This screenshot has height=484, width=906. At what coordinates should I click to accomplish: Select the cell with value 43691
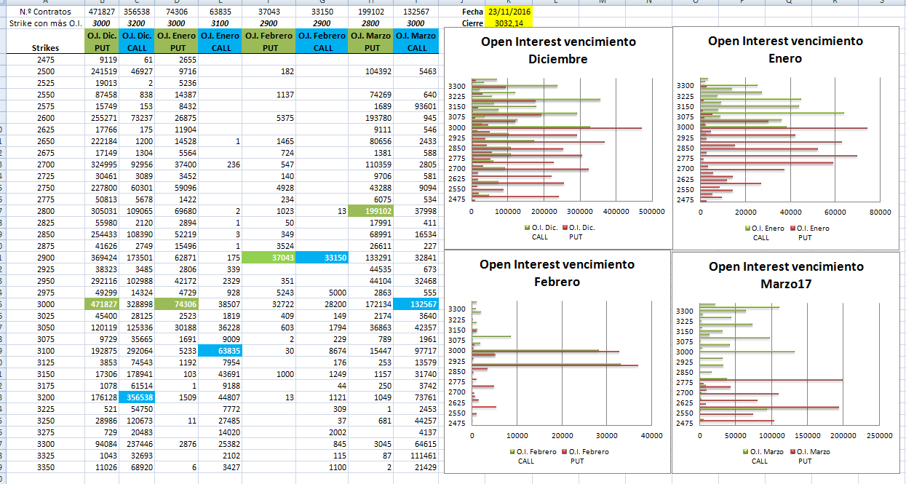[220, 374]
